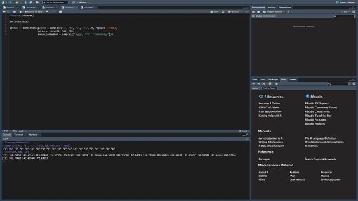Open the CRAN Task Views link
Viewport: 358px width, 201px height.
(268, 108)
